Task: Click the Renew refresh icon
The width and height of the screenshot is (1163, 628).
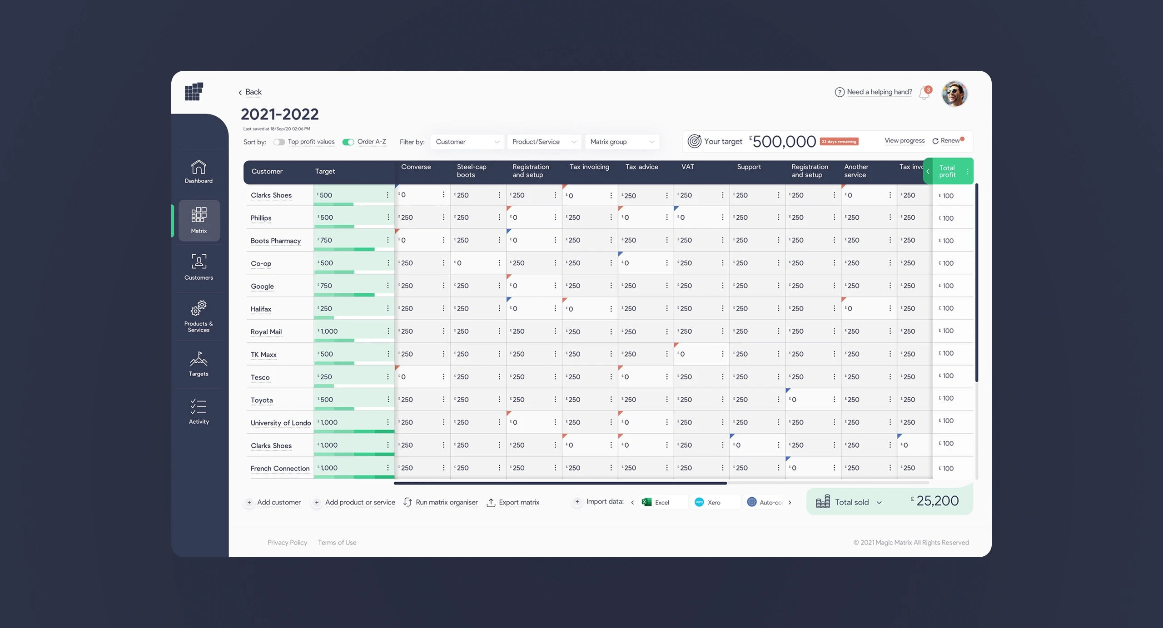Action: [935, 141]
